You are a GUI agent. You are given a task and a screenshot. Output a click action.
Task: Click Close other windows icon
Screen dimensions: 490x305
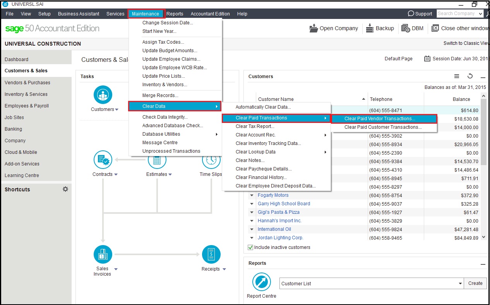click(435, 28)
